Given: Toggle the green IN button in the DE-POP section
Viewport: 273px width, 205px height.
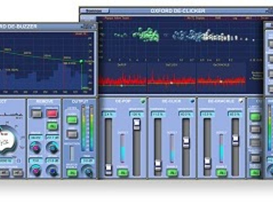Looking at the screenshot, I should click(x=122, y=173).
